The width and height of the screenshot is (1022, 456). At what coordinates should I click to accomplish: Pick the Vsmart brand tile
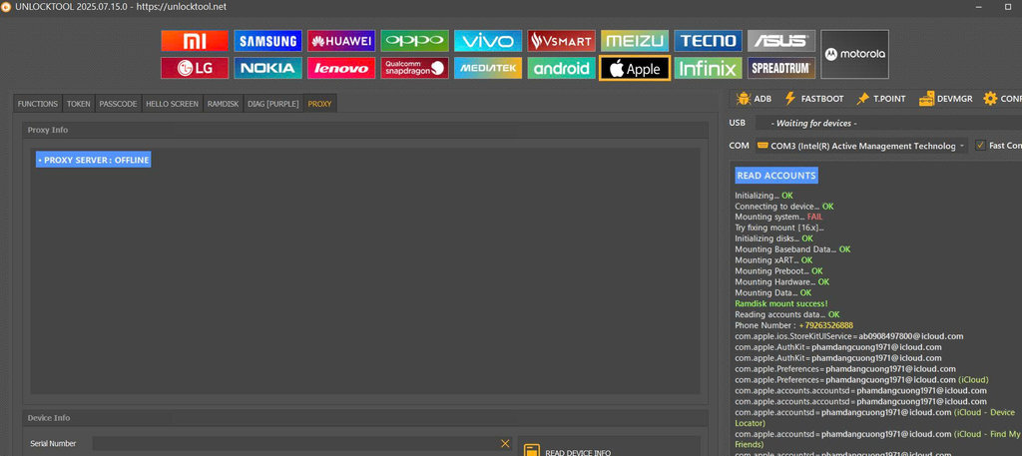click(x=561, y=41)
